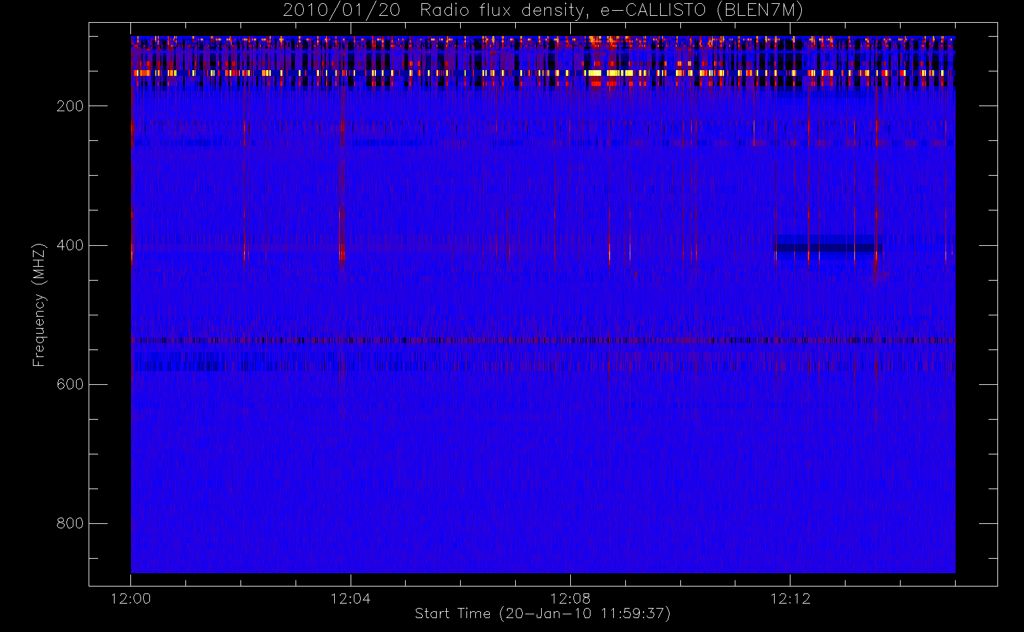Image resolution: width=1024 pixels, height=632 pixels.
Task: Select the '200' frequency axis label
Action: click(x=70, y=106)
